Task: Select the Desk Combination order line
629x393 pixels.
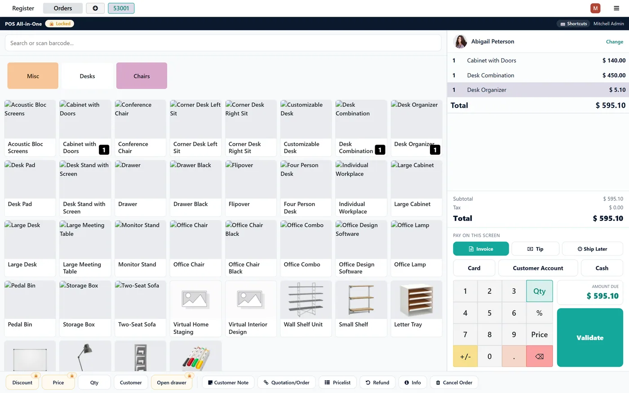Action: [x=538, y=75]
